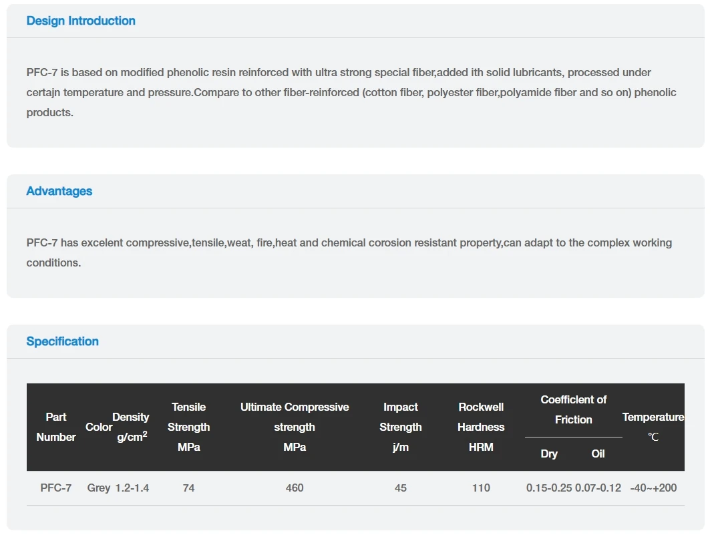
Task: Click the Specification section heading
Action: (x=63, y=341)
